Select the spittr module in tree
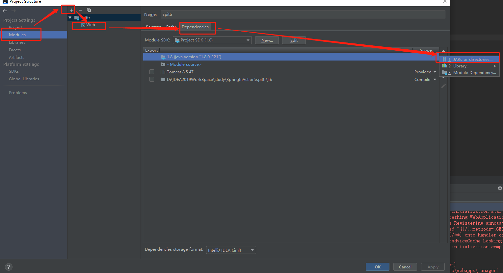Viewport: 503px width, 273px height. tap(104, 18)
